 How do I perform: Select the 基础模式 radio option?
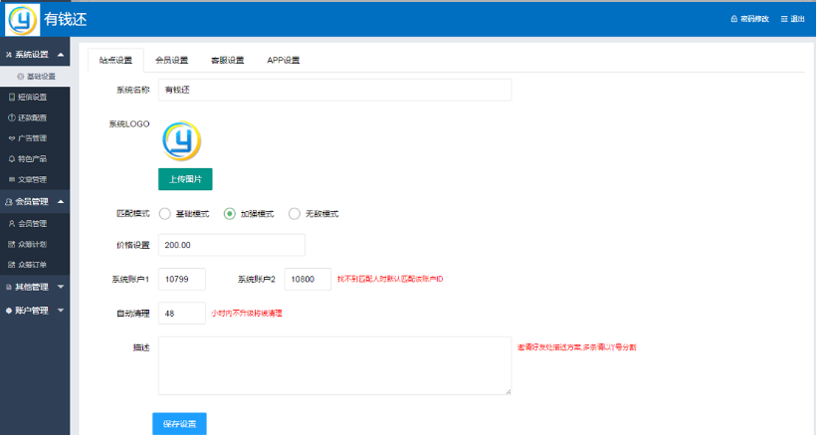pos(165,214)
